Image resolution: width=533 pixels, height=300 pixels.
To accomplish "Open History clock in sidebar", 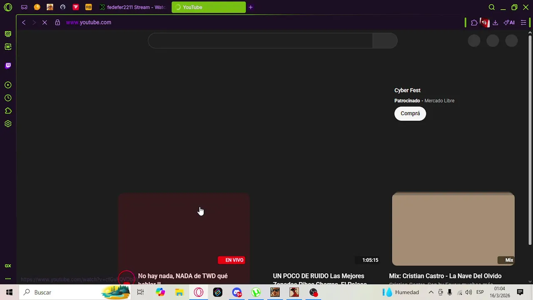I will (x=8, y=98).
